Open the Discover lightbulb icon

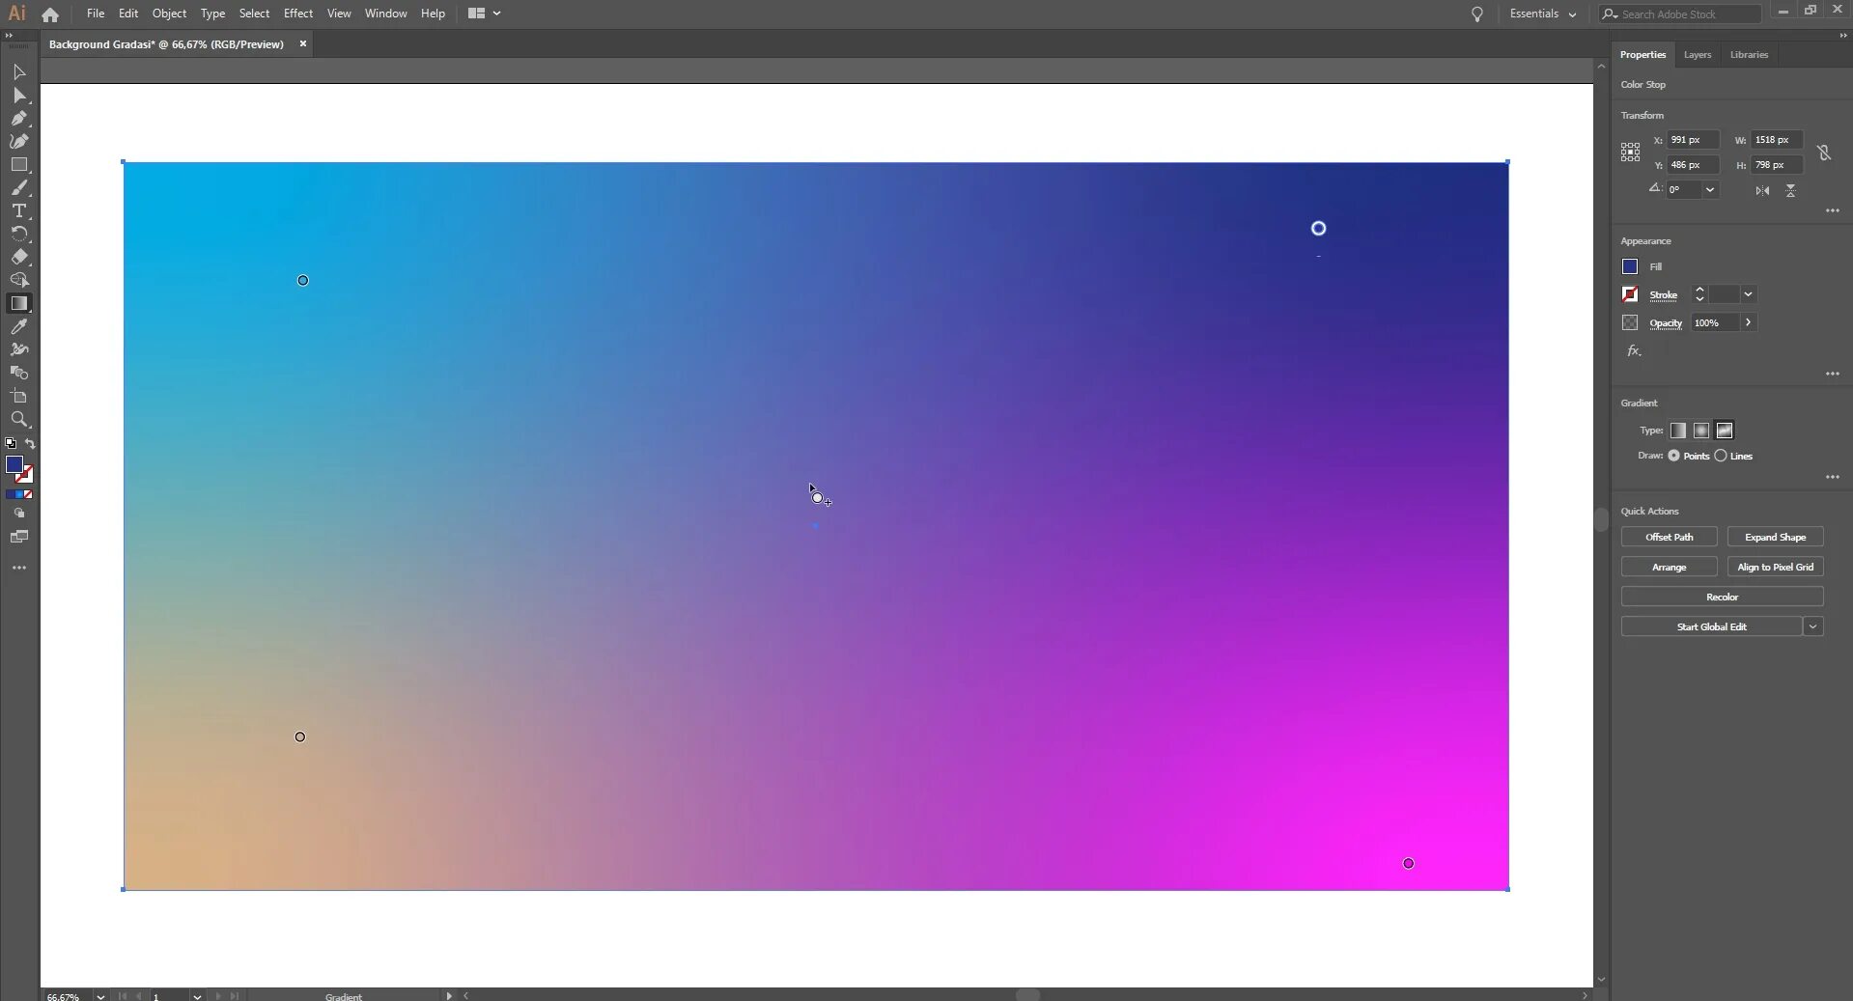coord(1476,14)
